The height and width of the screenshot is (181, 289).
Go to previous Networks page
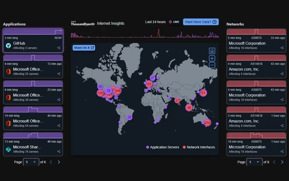coord(274,162)
